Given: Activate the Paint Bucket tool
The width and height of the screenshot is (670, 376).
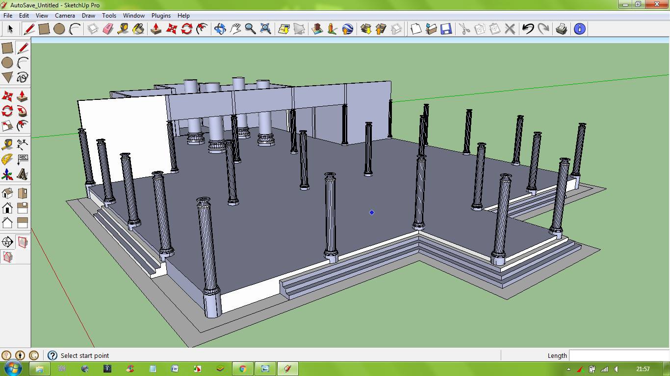Looking at the screenshot, I should [138, 29].
